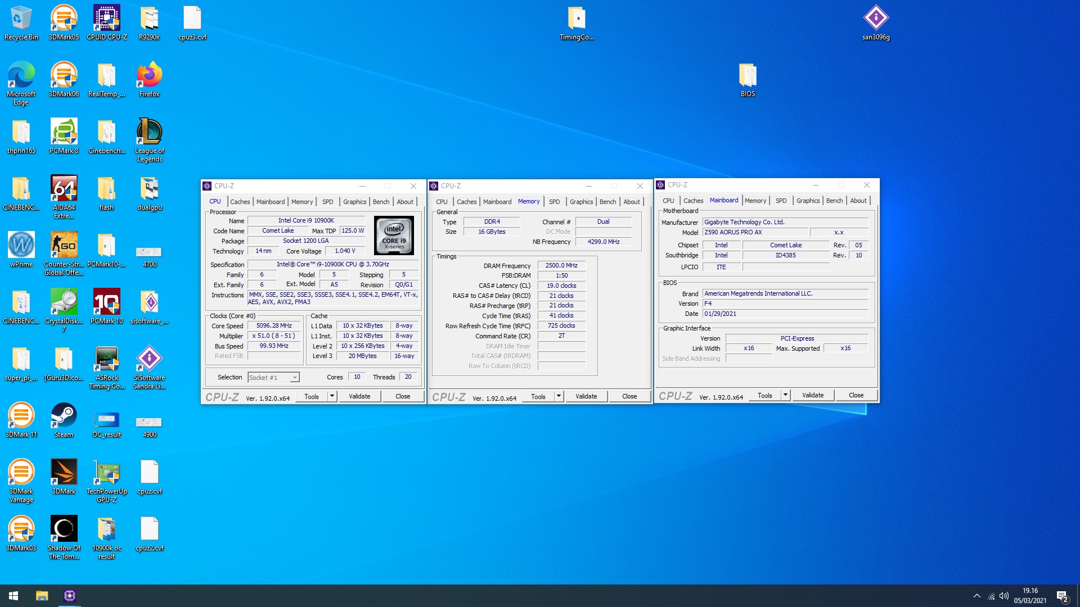
Task: Open the san3096g desktop icon
Action: pyautogui.click(x=876, y=22)
